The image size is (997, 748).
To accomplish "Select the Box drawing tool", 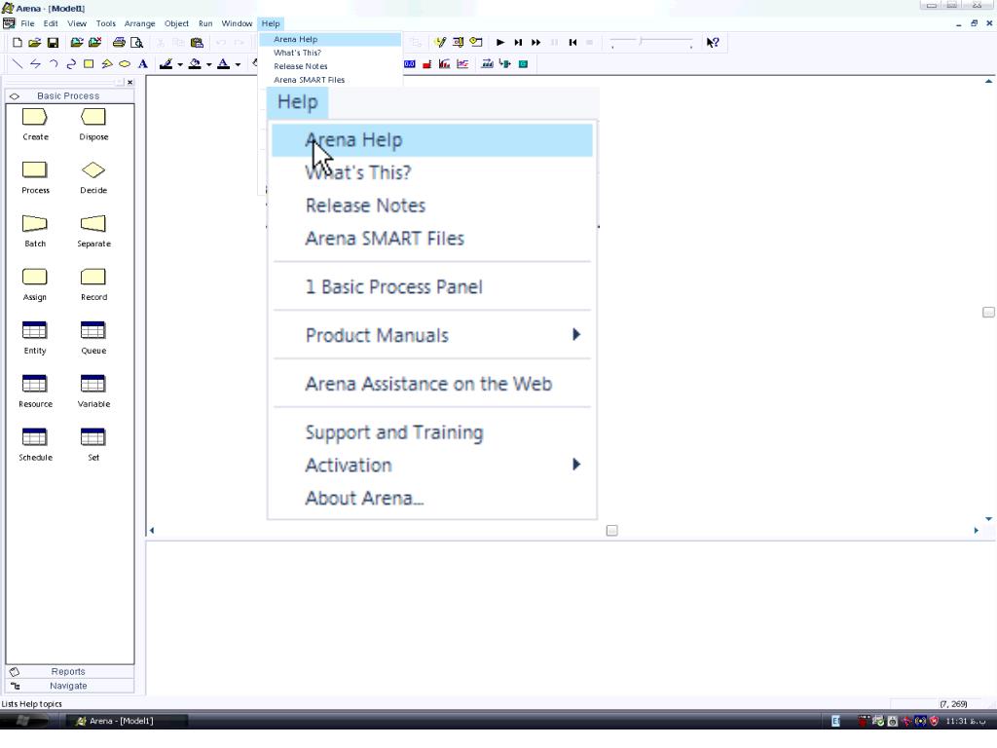I will (x=89, y=63).
